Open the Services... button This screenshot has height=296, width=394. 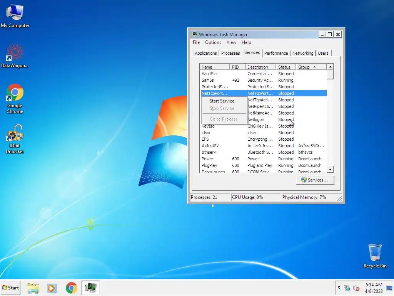click(315, 180)
